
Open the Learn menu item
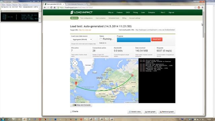coord(143,12)
